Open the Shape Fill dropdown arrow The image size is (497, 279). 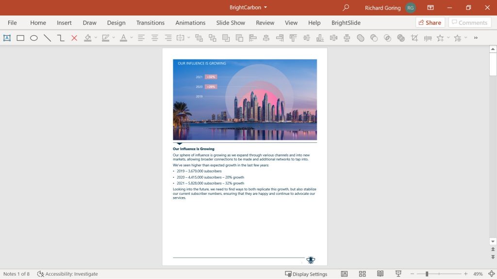[96, 38]
